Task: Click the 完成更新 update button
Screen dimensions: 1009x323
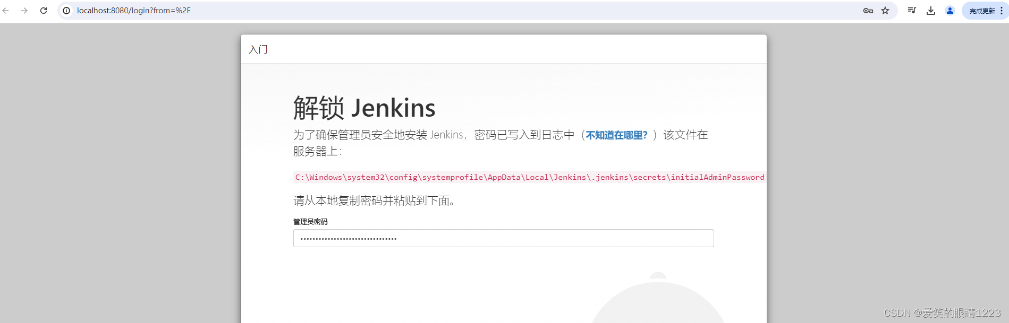Action: click(982, 11)
